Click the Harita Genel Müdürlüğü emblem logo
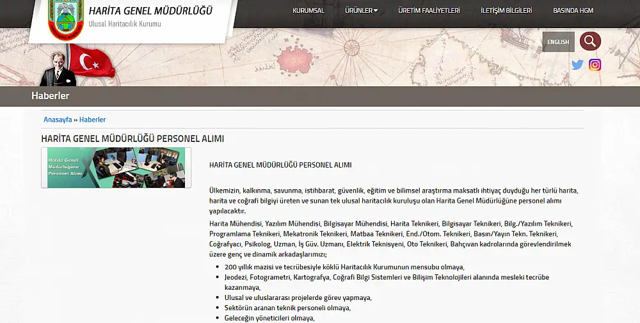640x323 pixels. click(66, 20)
